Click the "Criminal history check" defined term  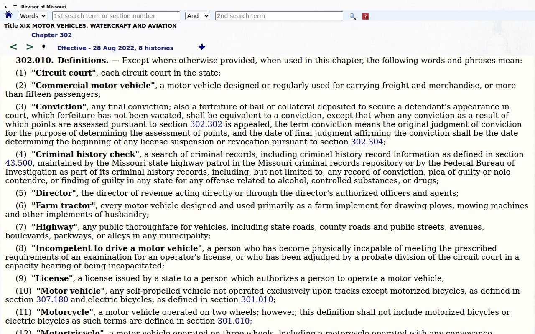[86, 154]
